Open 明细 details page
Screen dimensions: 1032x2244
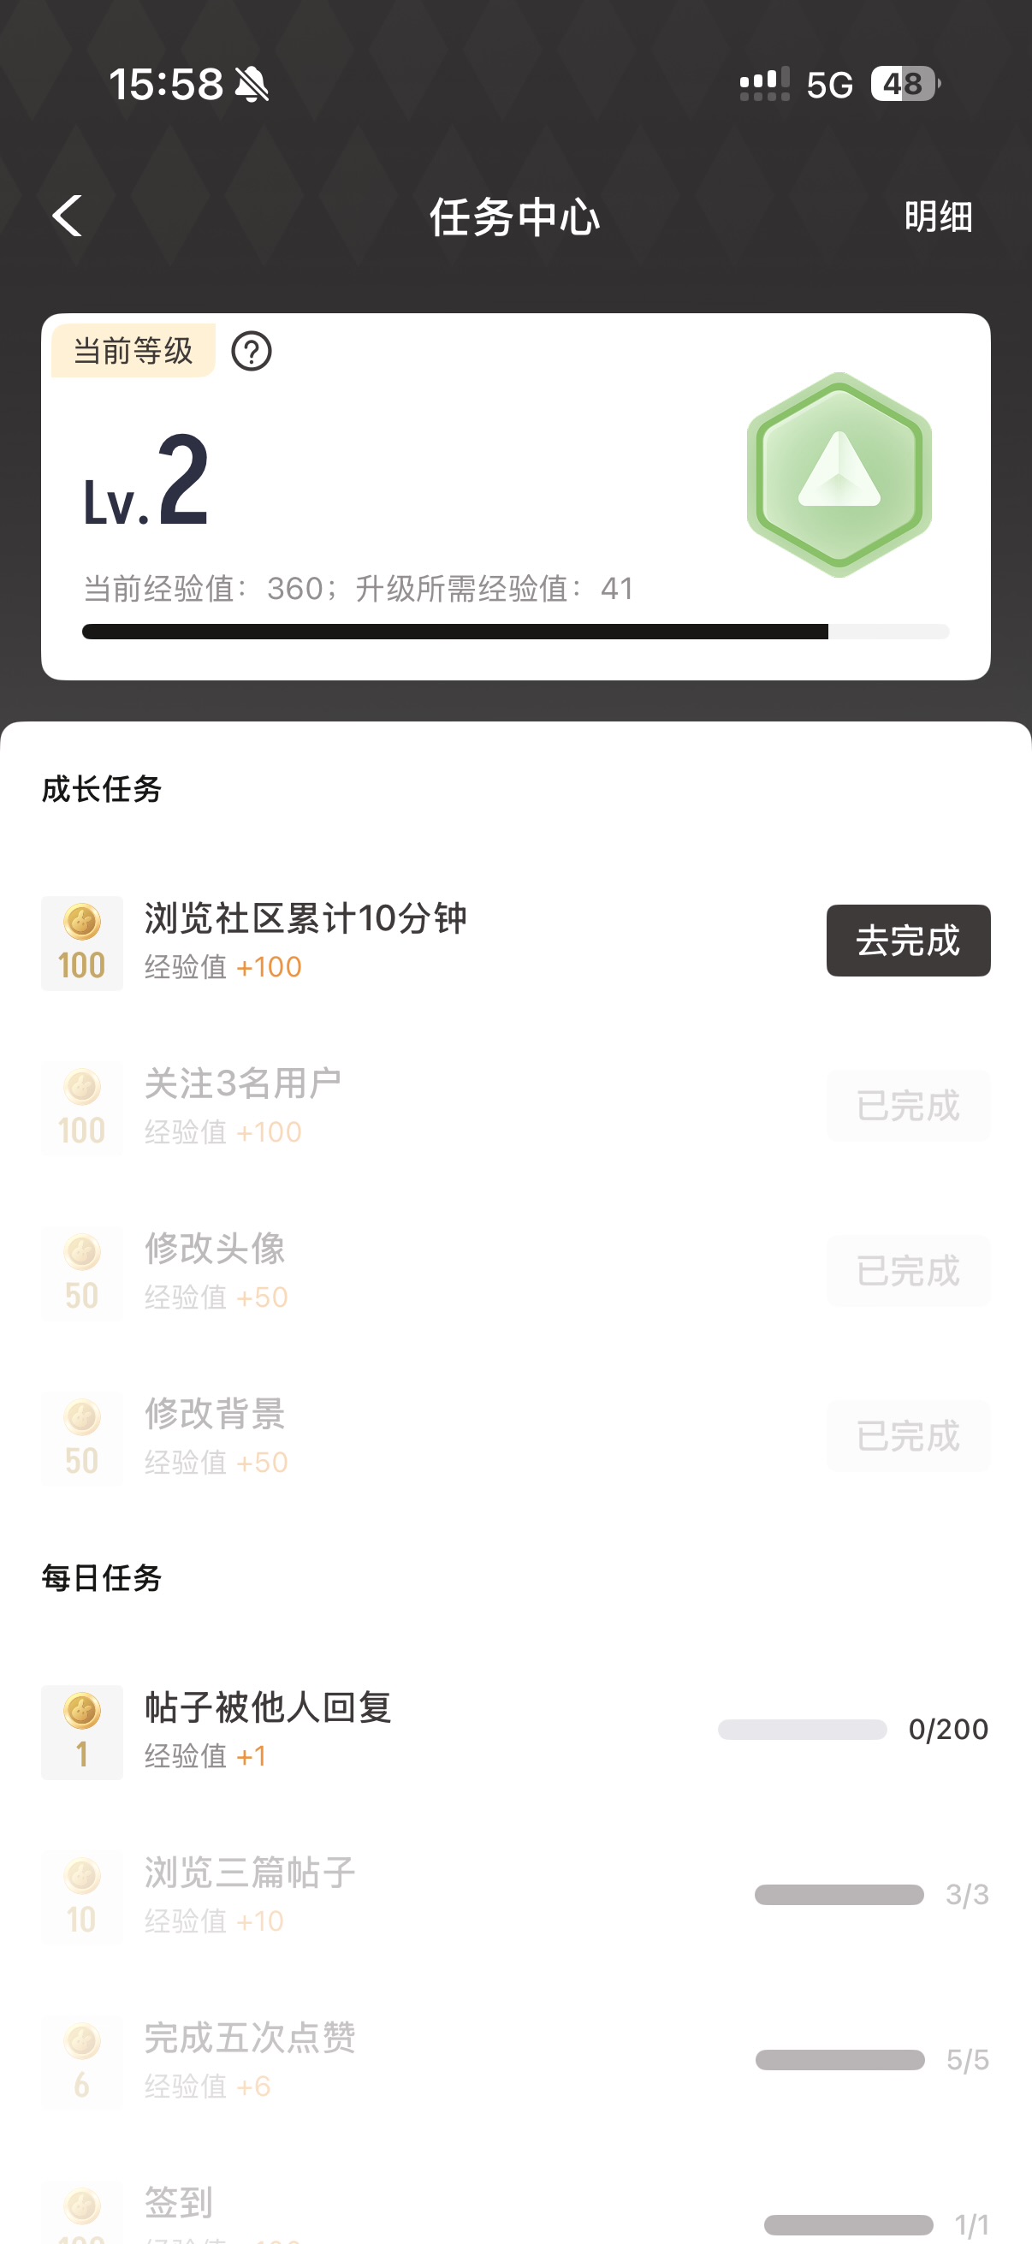click(938, 217)
